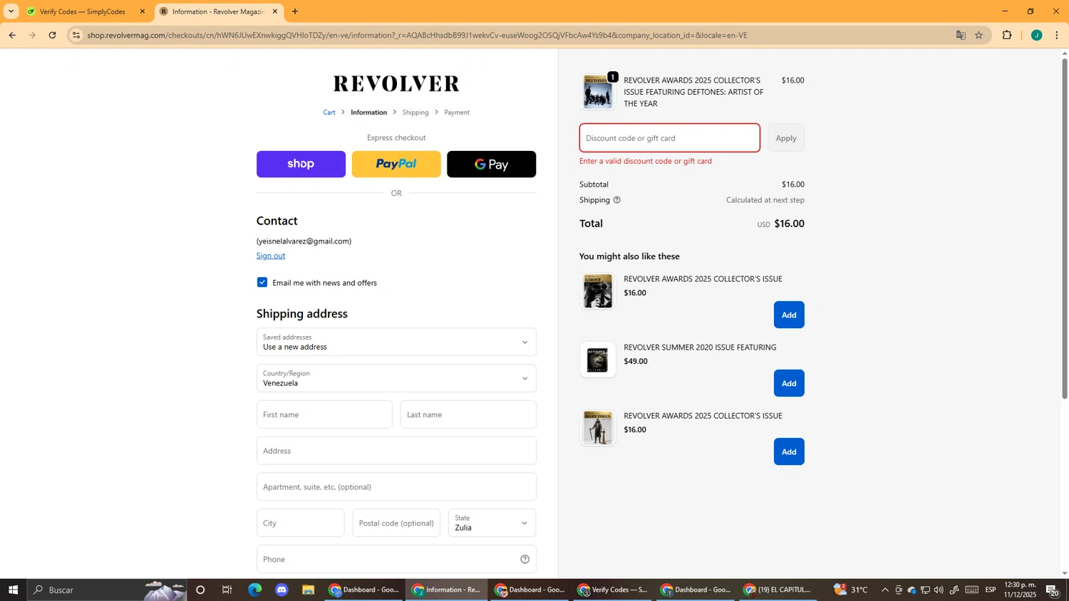Open Verify Codes Chrome taskbar window
The height and width of the screenshot is (601, 1069).
(x=613, y=590)
